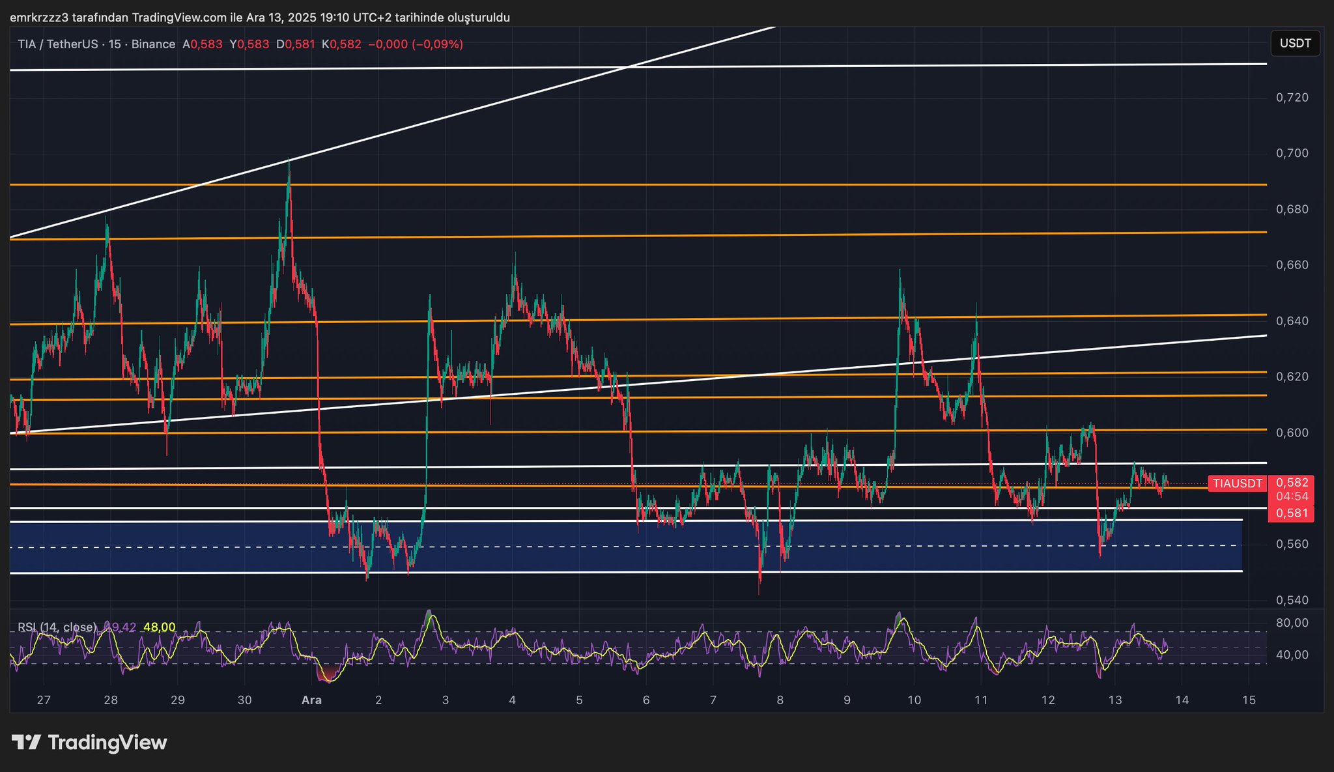Viewport: 1334px width, 772px height.
Task: Click the TradingView logo icon
Action: tap(27, 742)
